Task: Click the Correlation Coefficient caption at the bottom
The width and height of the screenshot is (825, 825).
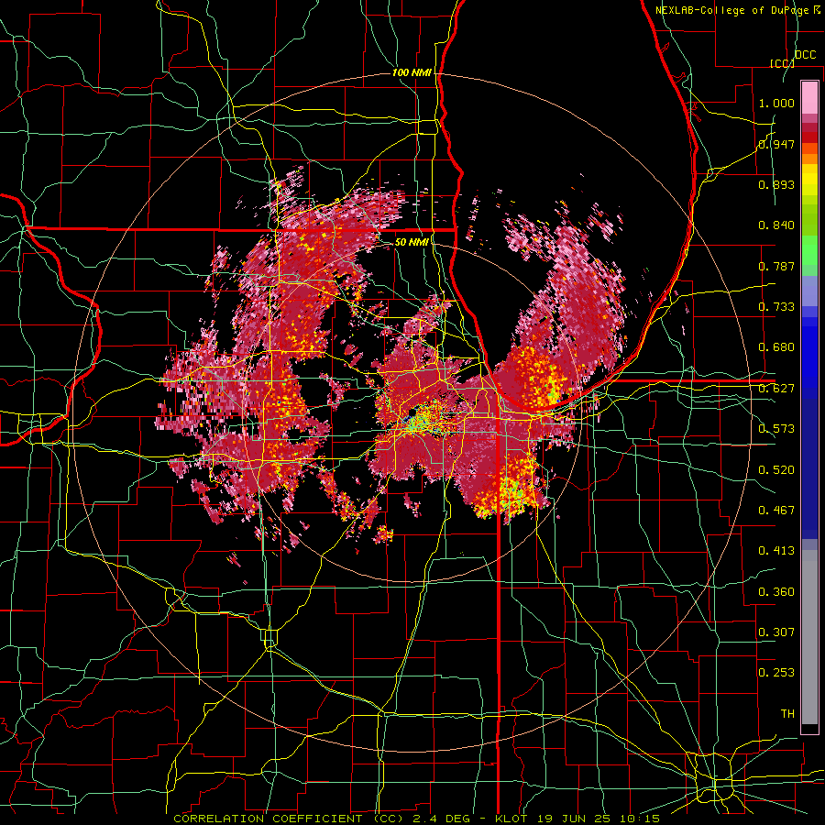Action: pos(417,819)
